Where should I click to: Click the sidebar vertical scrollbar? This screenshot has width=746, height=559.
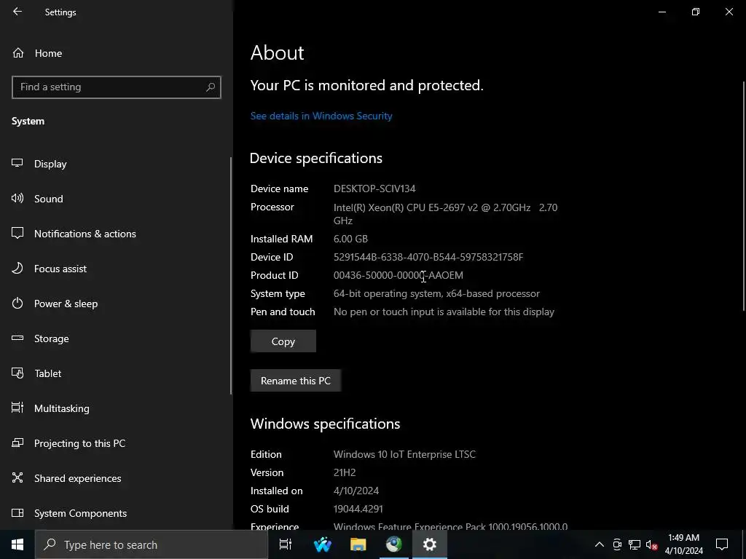(231, 276)
